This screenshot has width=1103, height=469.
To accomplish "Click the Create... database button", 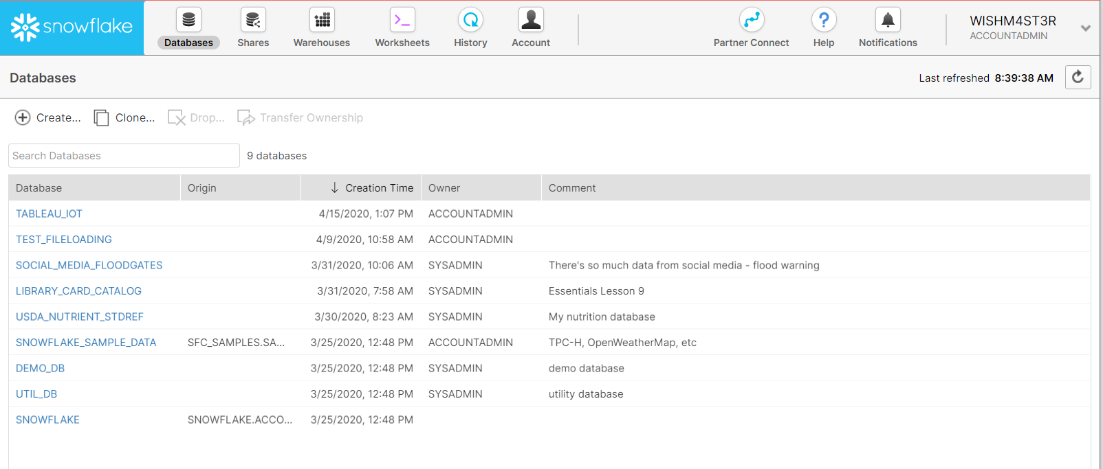I will click(x=48, y=118).
